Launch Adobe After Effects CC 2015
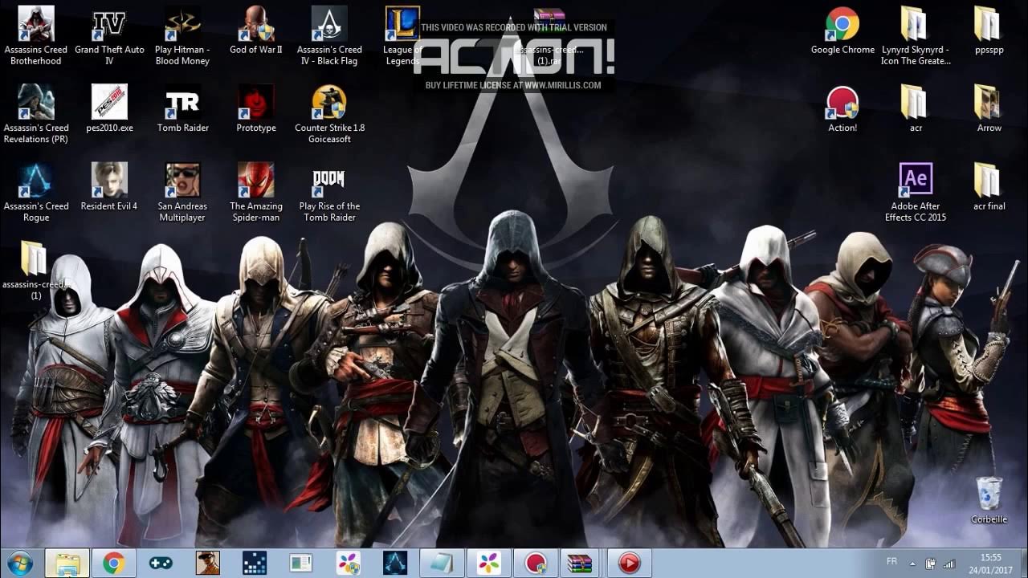This screenshot has width=1028, height=578. [916, 193]
